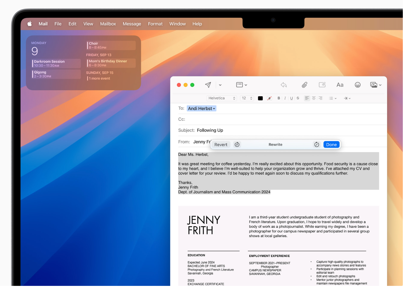
Task: Open the Edit menu
Action: 72,24
